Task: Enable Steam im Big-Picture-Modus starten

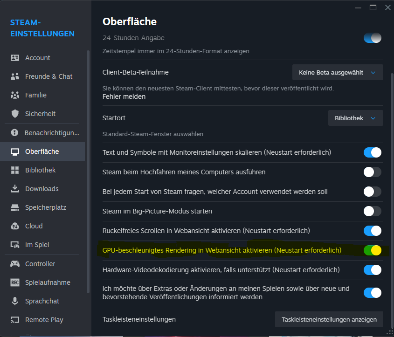Action: tap(373, 211)
